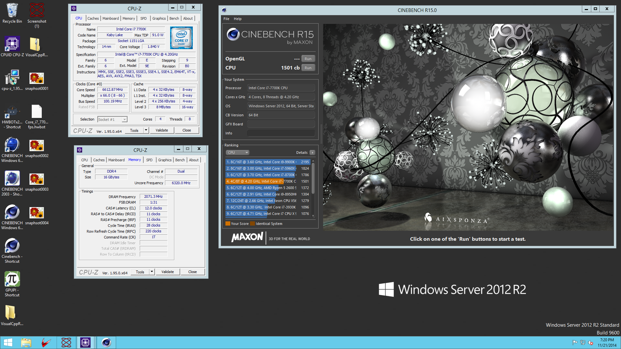Click Close in top CPU-Z window

187,130
